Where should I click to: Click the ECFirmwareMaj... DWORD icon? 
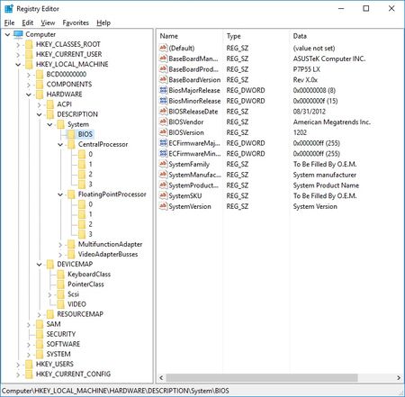click(x=163, y=143)
